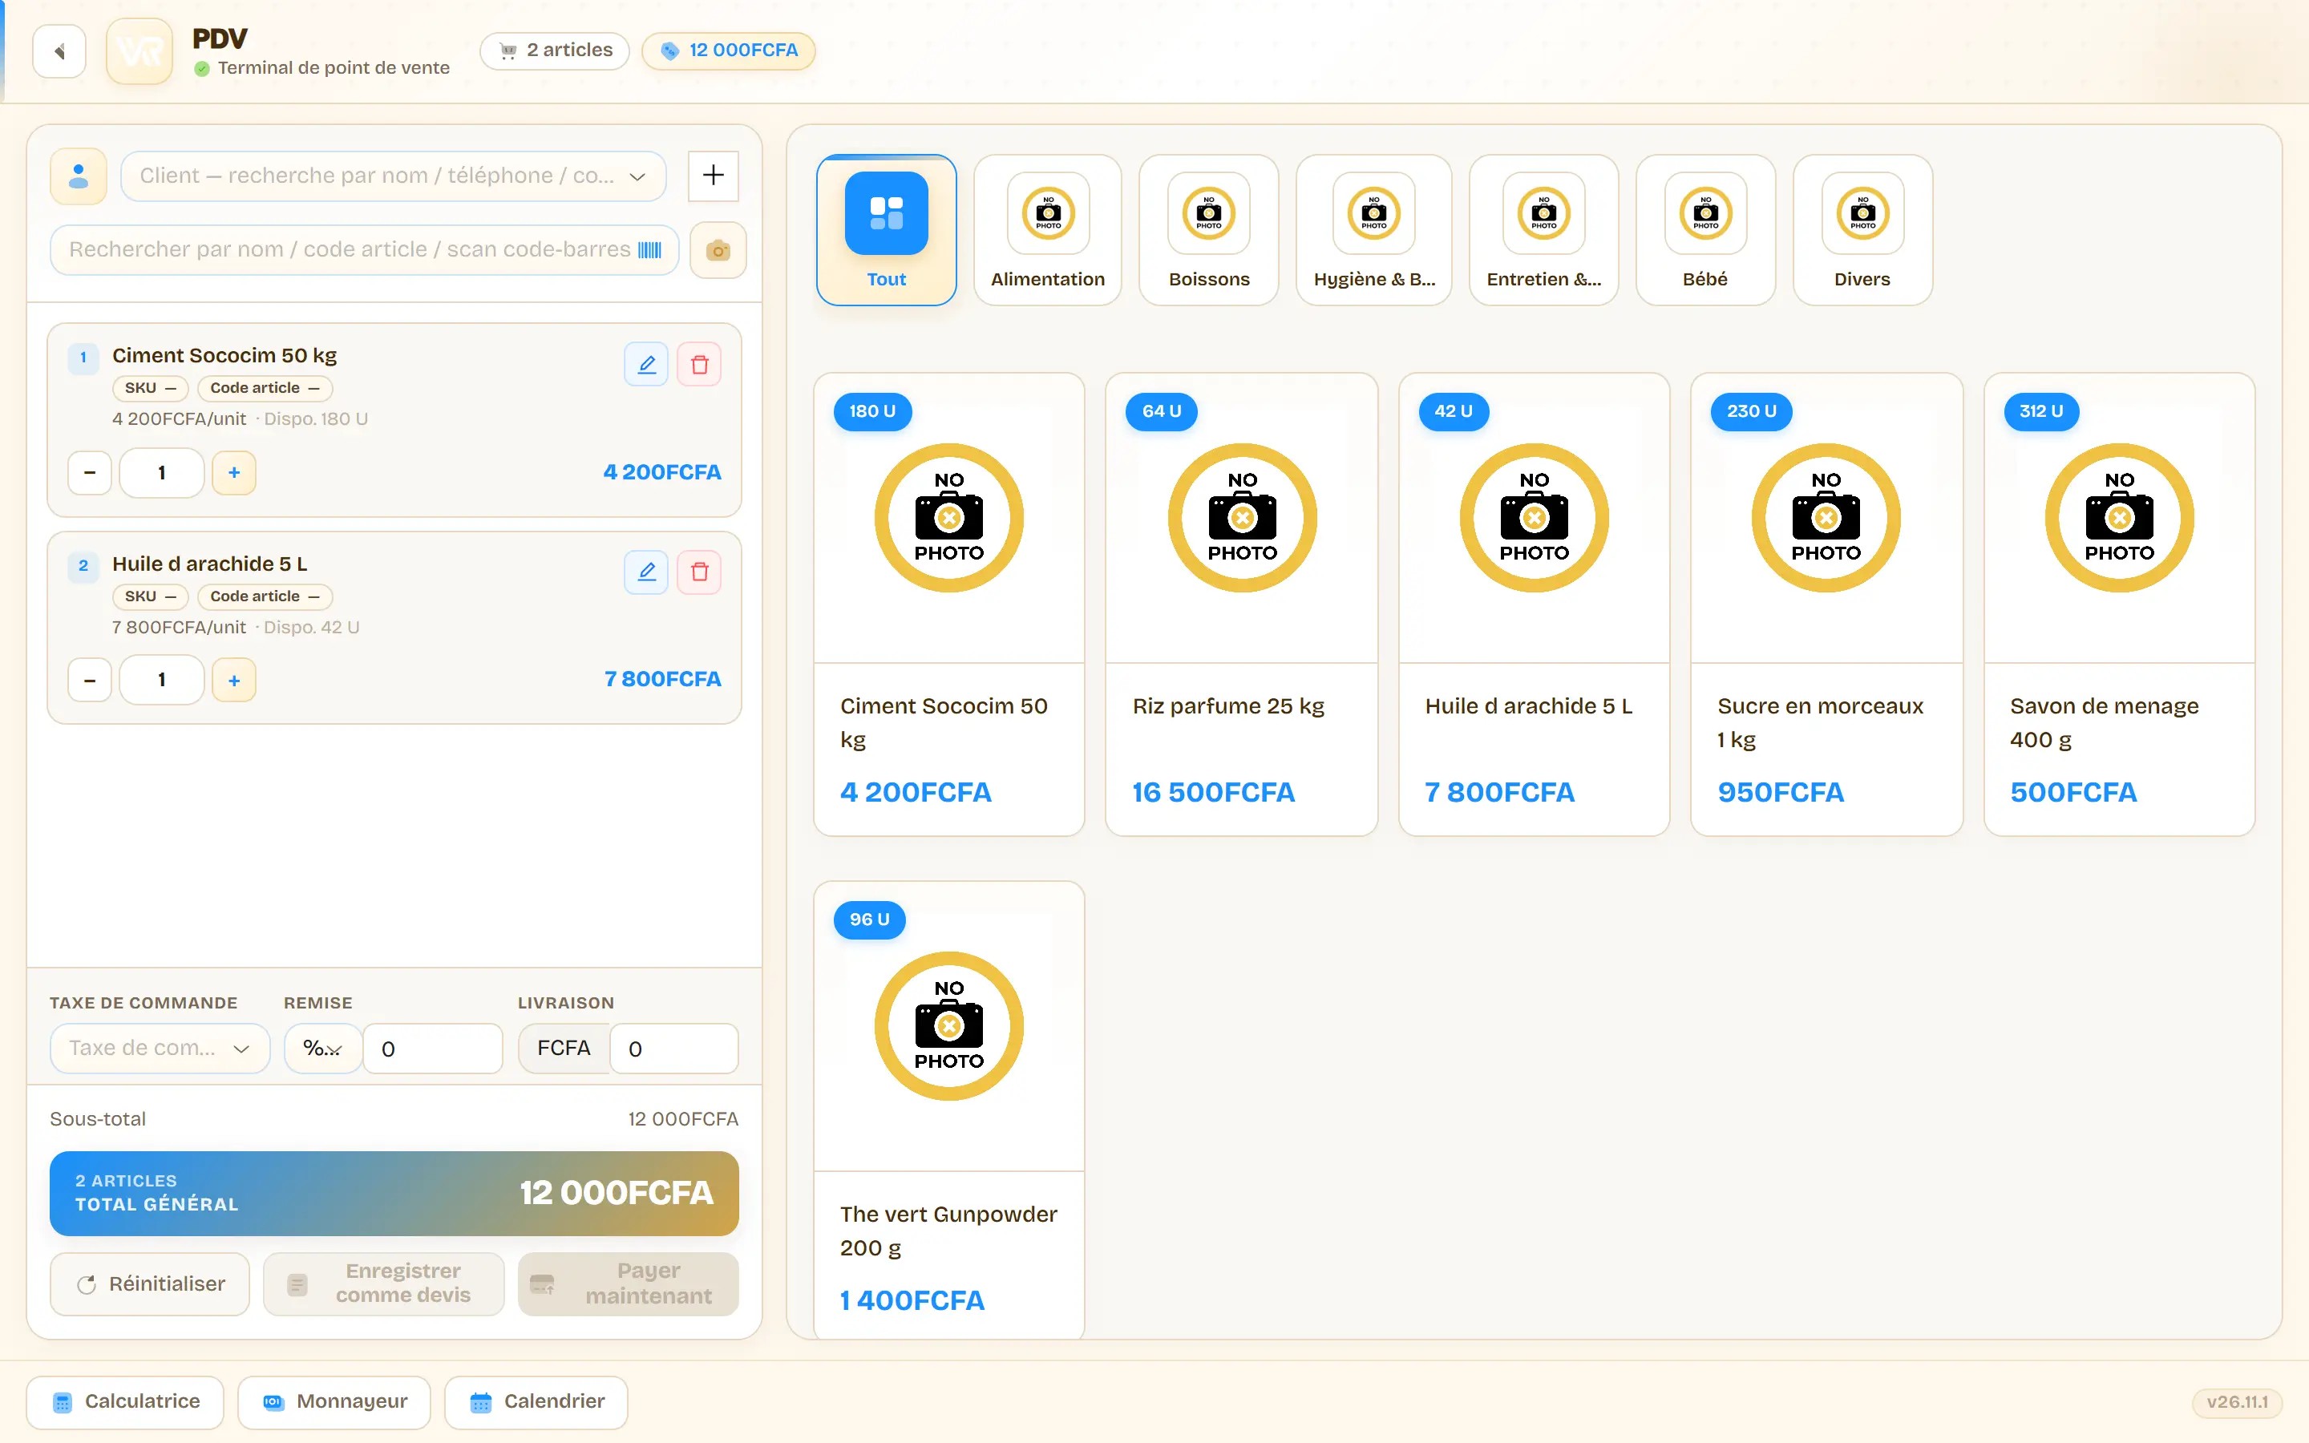The width and height of the screenshot is (2309, 1443).
Task: Edit the Huile d arachide cart line
Action: (646, 572)
